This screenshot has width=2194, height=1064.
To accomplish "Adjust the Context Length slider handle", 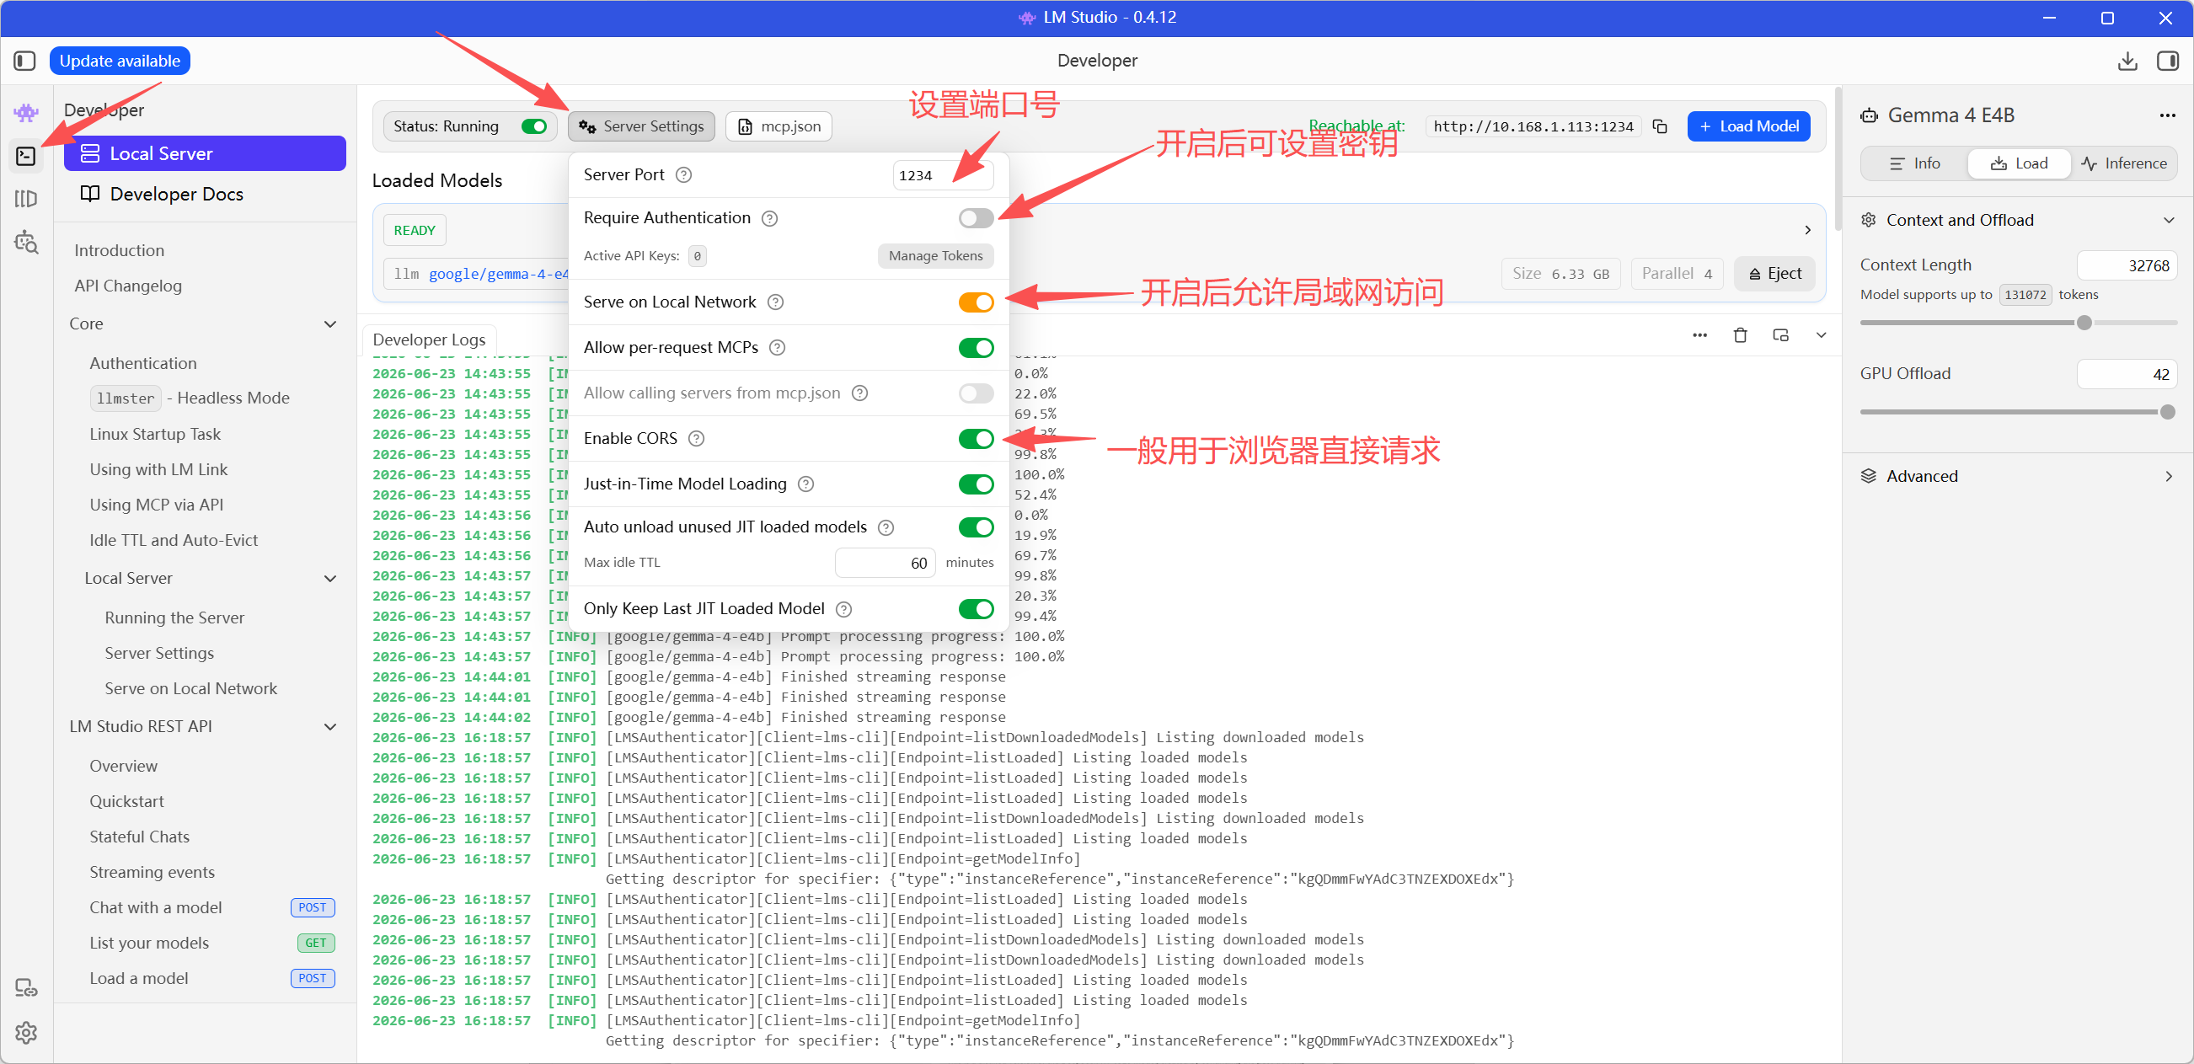I will pos(2084,323).
